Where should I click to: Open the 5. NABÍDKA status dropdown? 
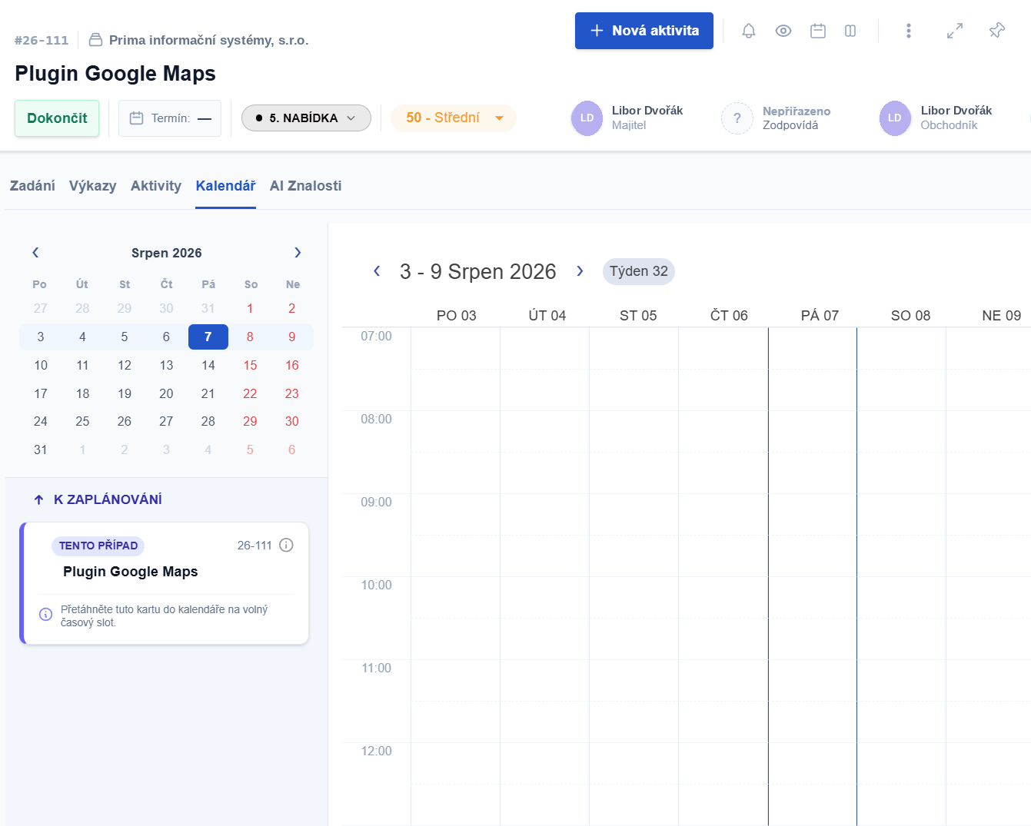point(306,118)
